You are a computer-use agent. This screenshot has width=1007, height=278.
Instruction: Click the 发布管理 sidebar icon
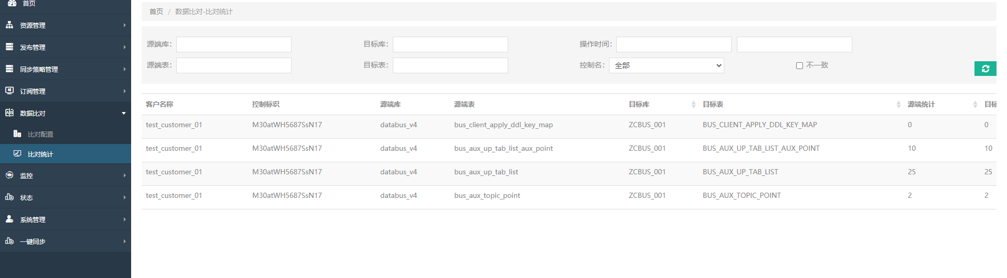tap(9, 47)
